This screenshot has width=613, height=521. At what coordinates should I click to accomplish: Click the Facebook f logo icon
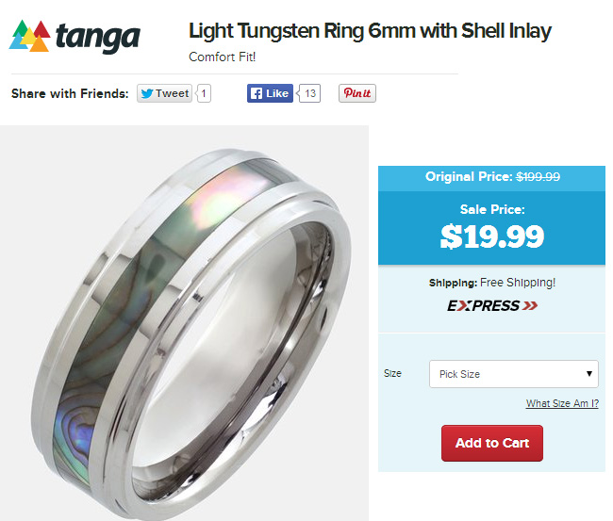[x=257, y=93]
